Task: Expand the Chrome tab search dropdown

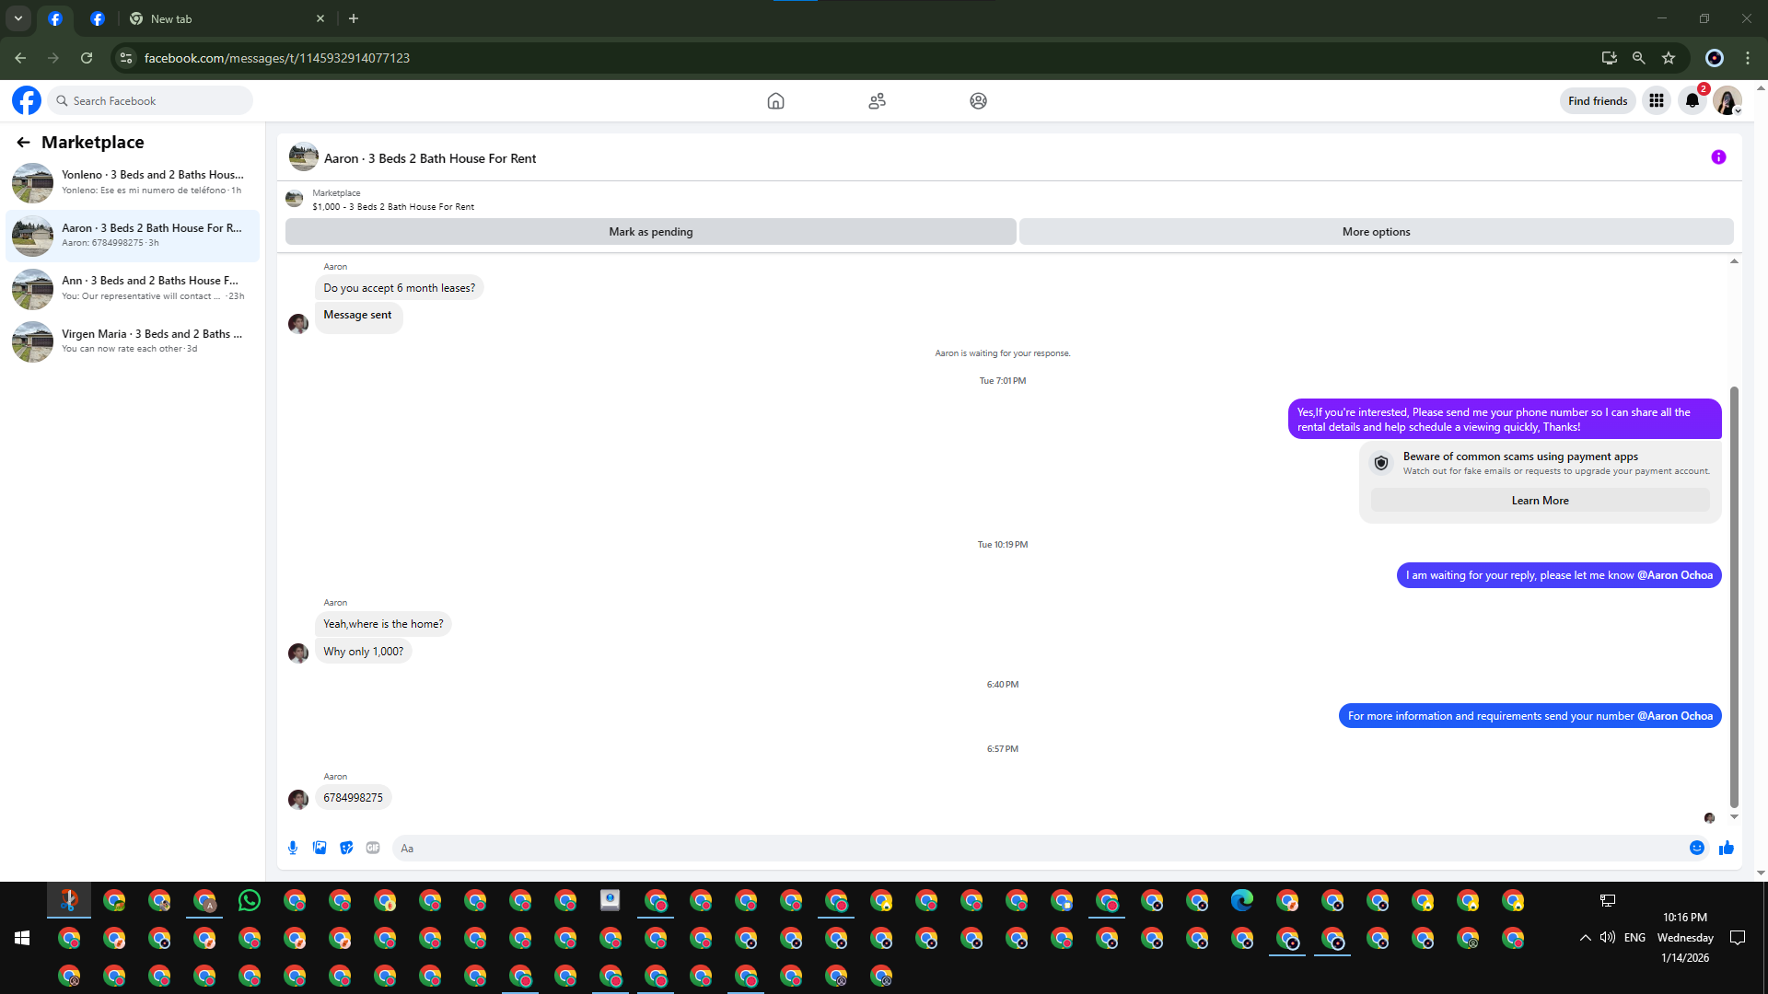Action: [17, 18]
